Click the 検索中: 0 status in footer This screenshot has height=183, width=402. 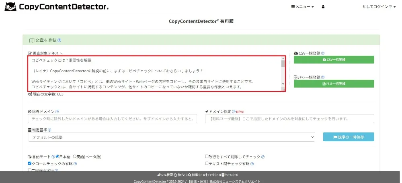click(x=197, y=175)
